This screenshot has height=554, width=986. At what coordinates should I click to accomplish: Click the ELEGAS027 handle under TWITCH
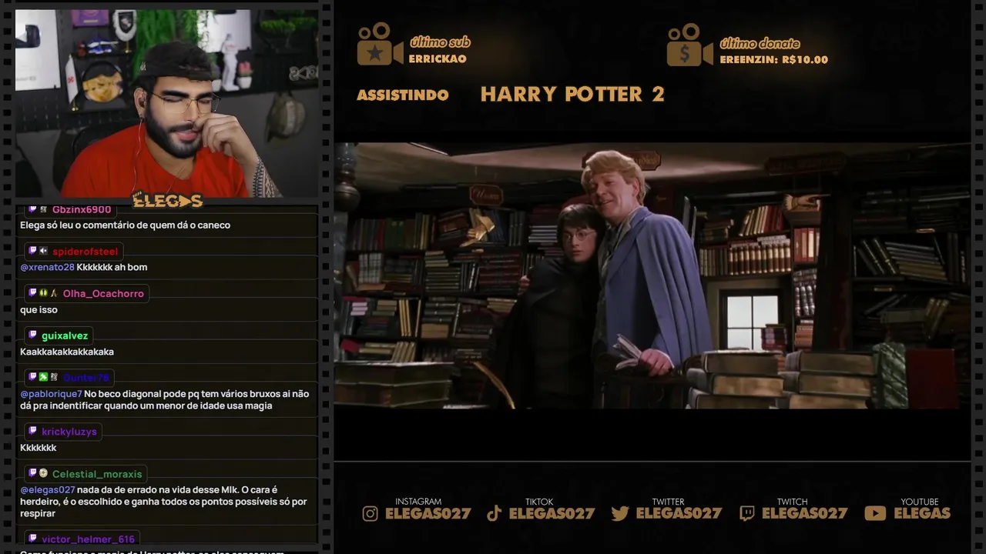pos(804,513)
